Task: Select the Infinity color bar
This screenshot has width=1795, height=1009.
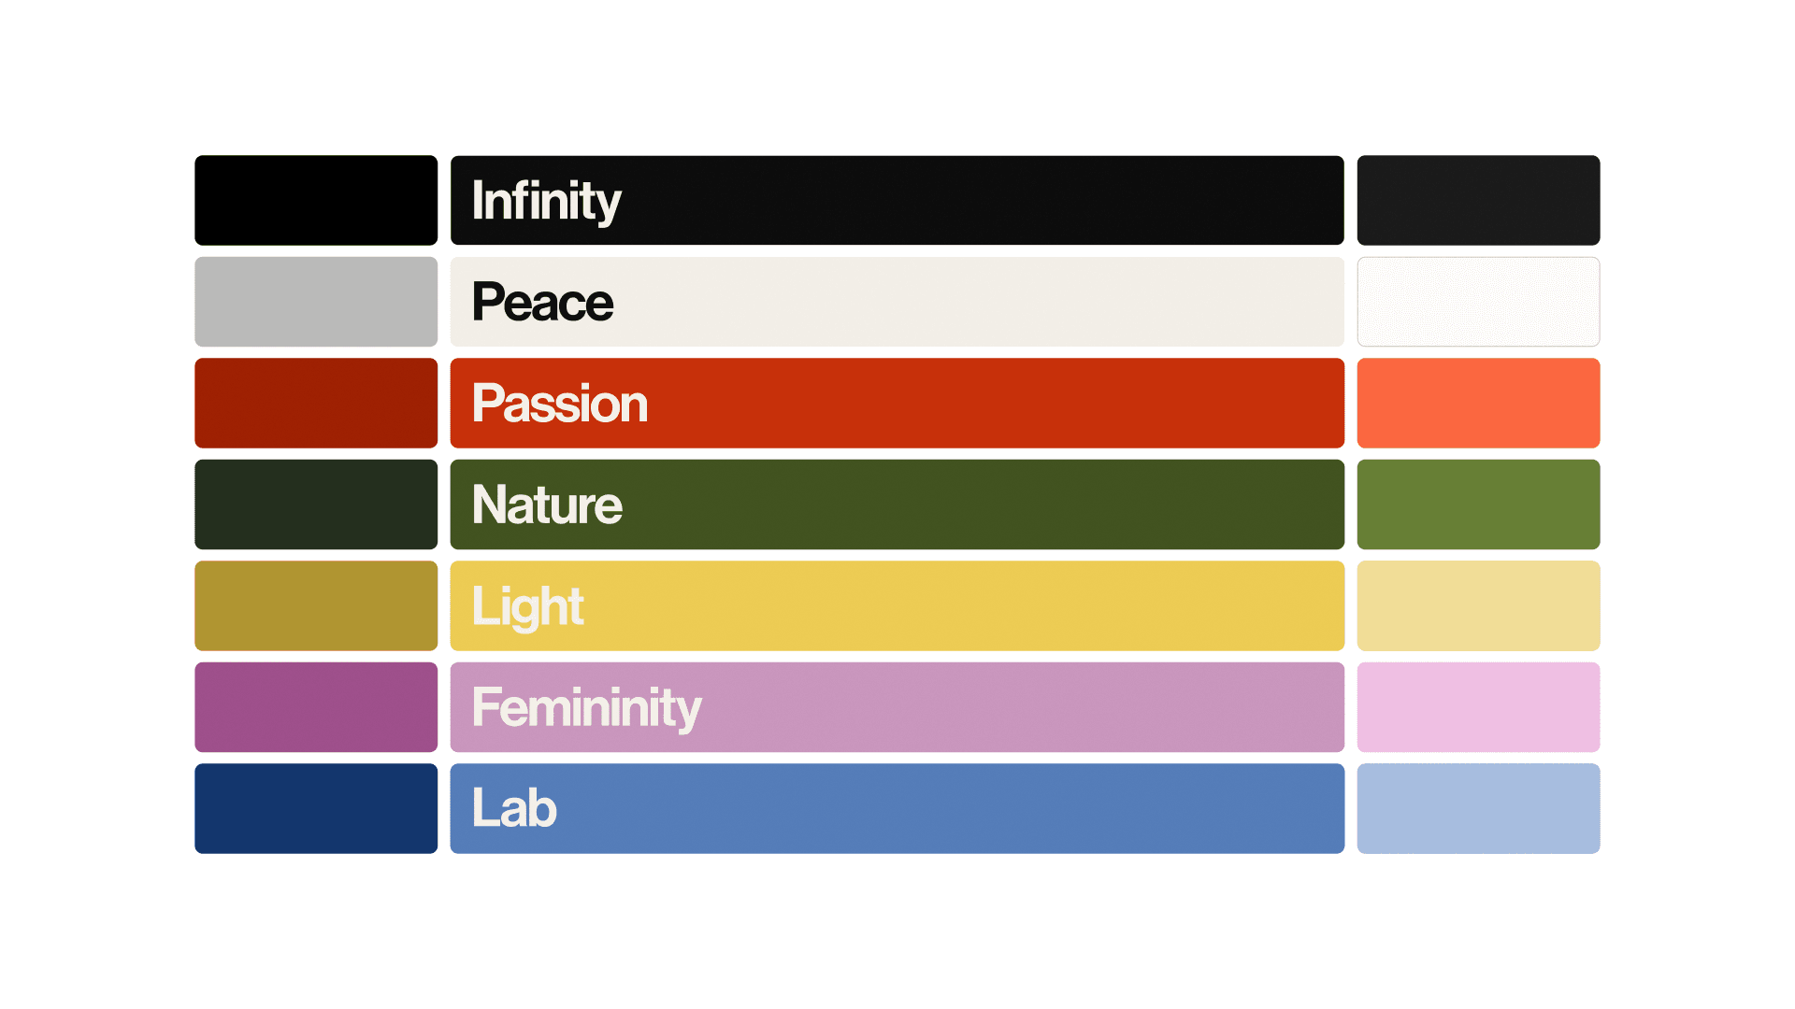Action: 897,200
